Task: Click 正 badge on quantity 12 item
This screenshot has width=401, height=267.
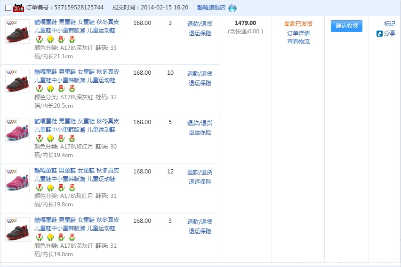Action: pyautogui.click(x=72, y=187)
